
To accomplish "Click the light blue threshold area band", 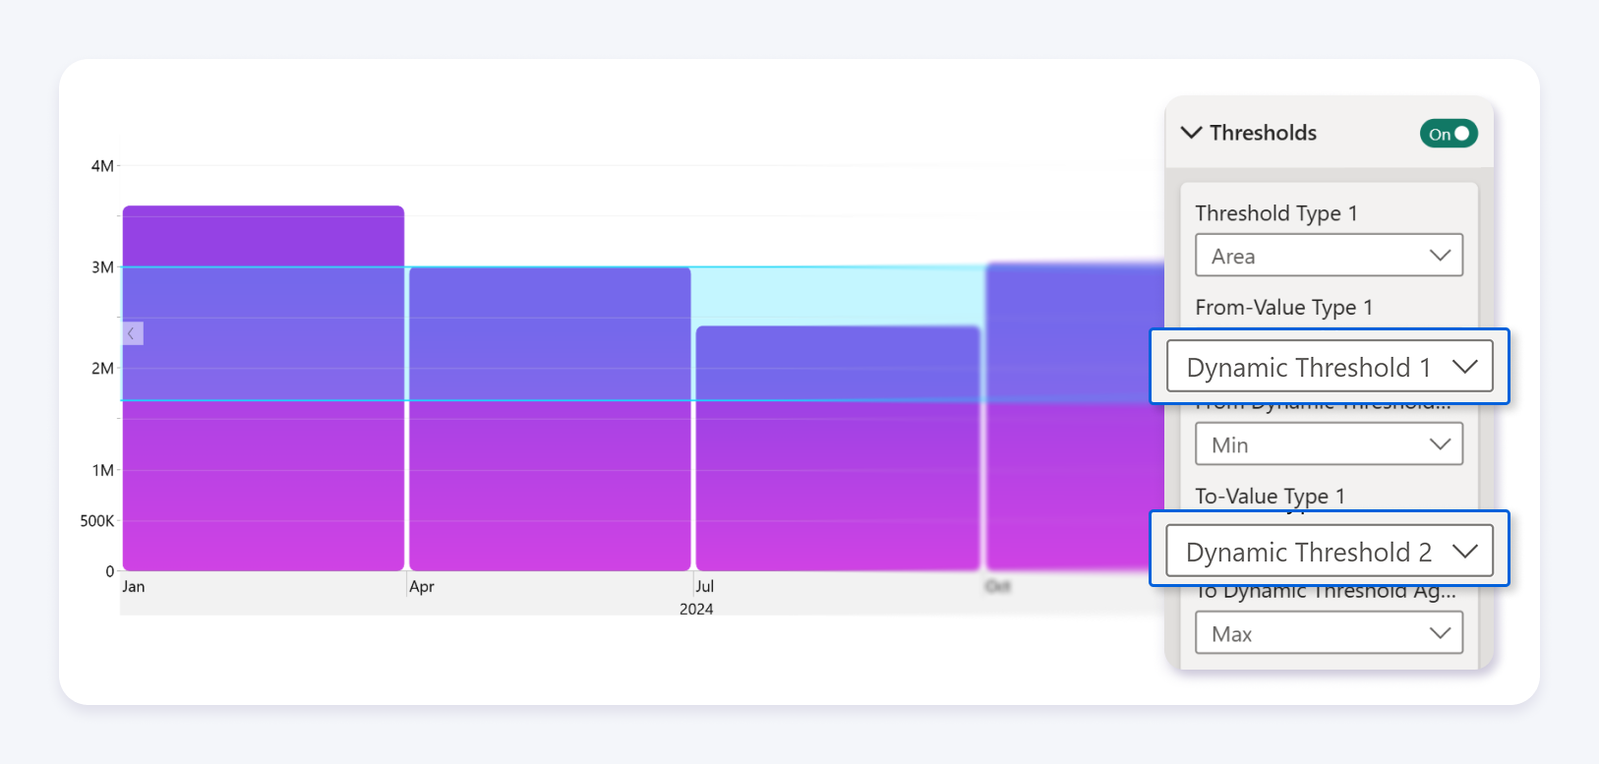I will (x=838, y=296).
